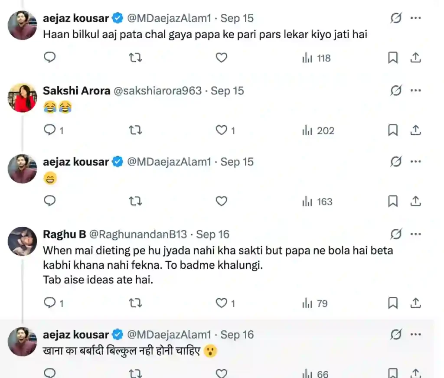View analytics showing 163 views
This screenshot has width=444, height=378.
click(317, 201)
